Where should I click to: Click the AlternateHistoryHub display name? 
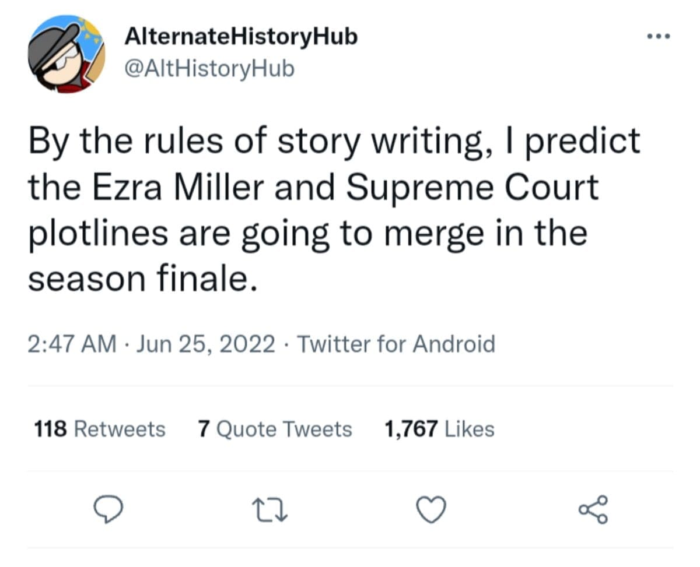tap(240, 37)
